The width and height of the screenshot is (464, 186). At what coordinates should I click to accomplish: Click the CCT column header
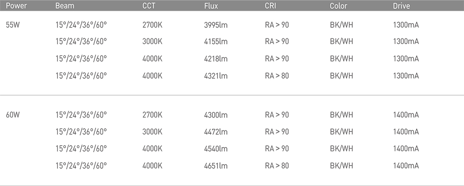pyautogui.click(x=149, y=6)
